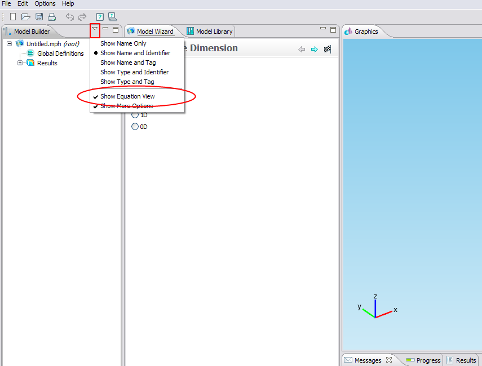Click the Finish checkered flag icon
The image size is (482, 366).
(x=328, y=49)
